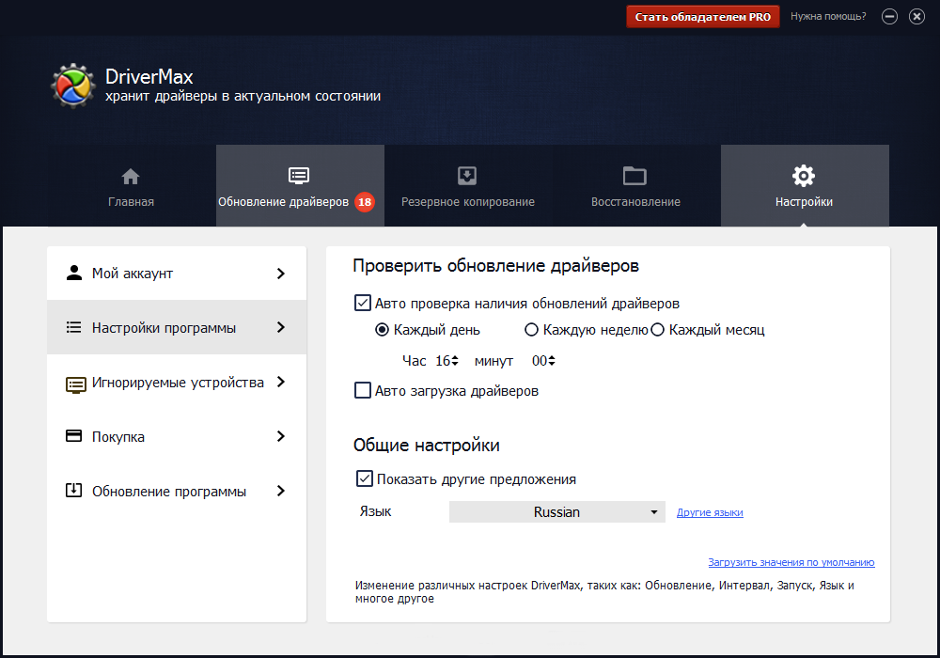The width and height of the screenshot is (940, 658).
Task: Switch to the Главная tab
Action: click(x=132, y=186)
